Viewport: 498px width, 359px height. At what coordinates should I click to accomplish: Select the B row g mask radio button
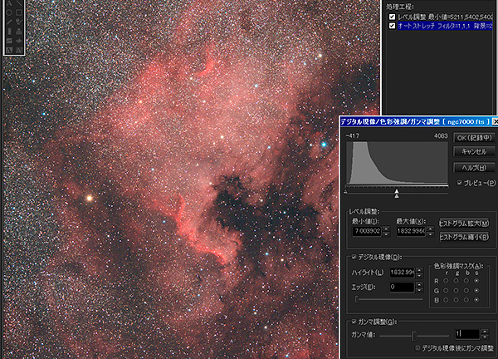(456, 300)
